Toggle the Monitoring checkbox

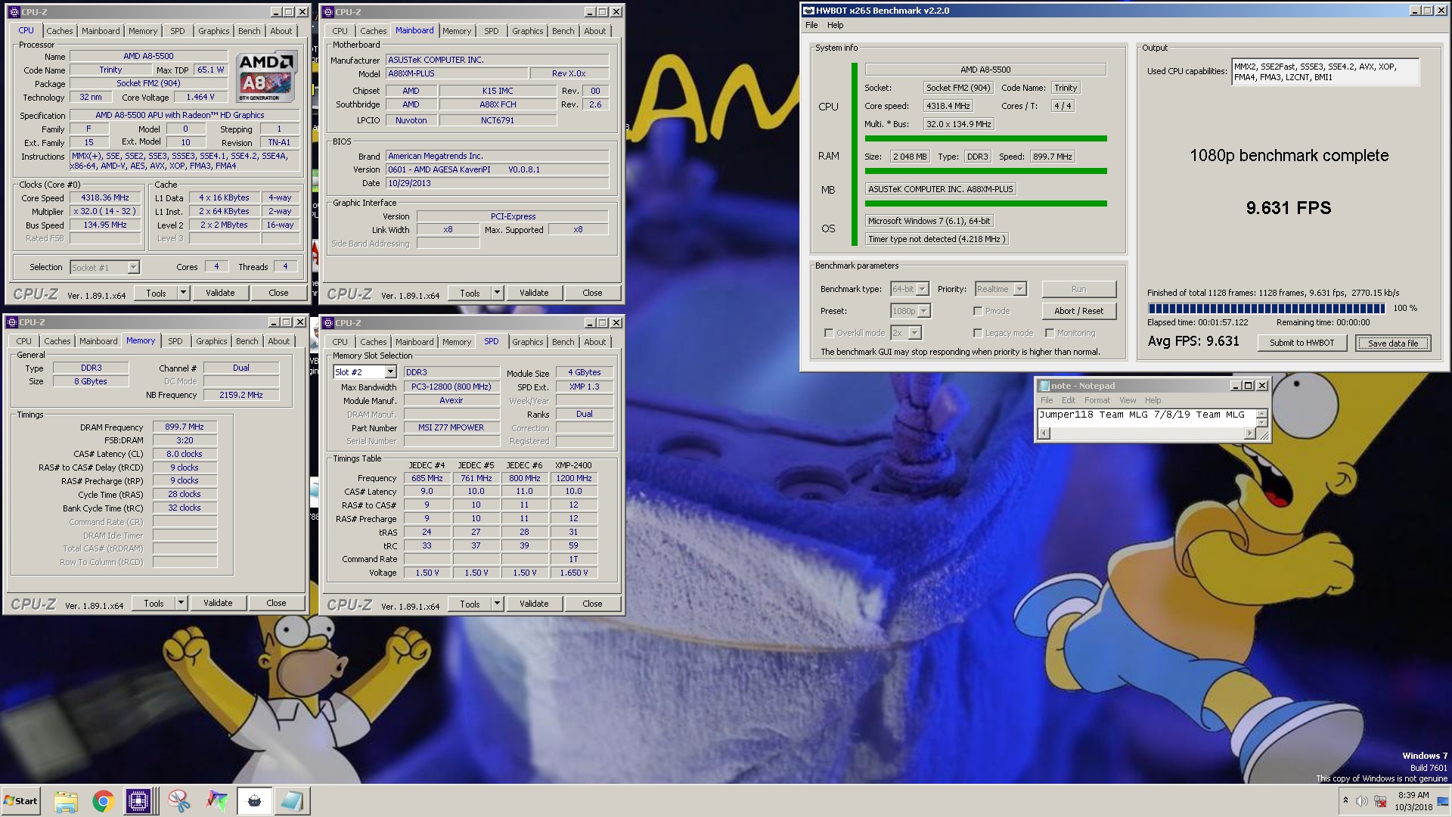pos(1050,333)
